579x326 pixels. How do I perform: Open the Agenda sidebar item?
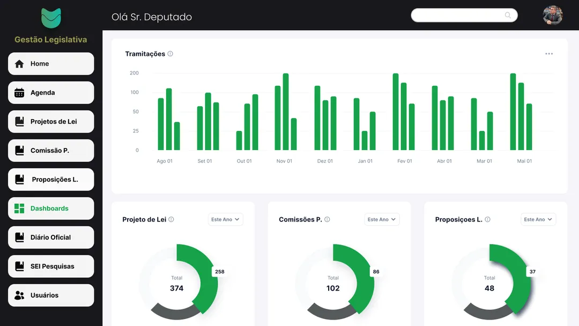[x=51, y=93]
